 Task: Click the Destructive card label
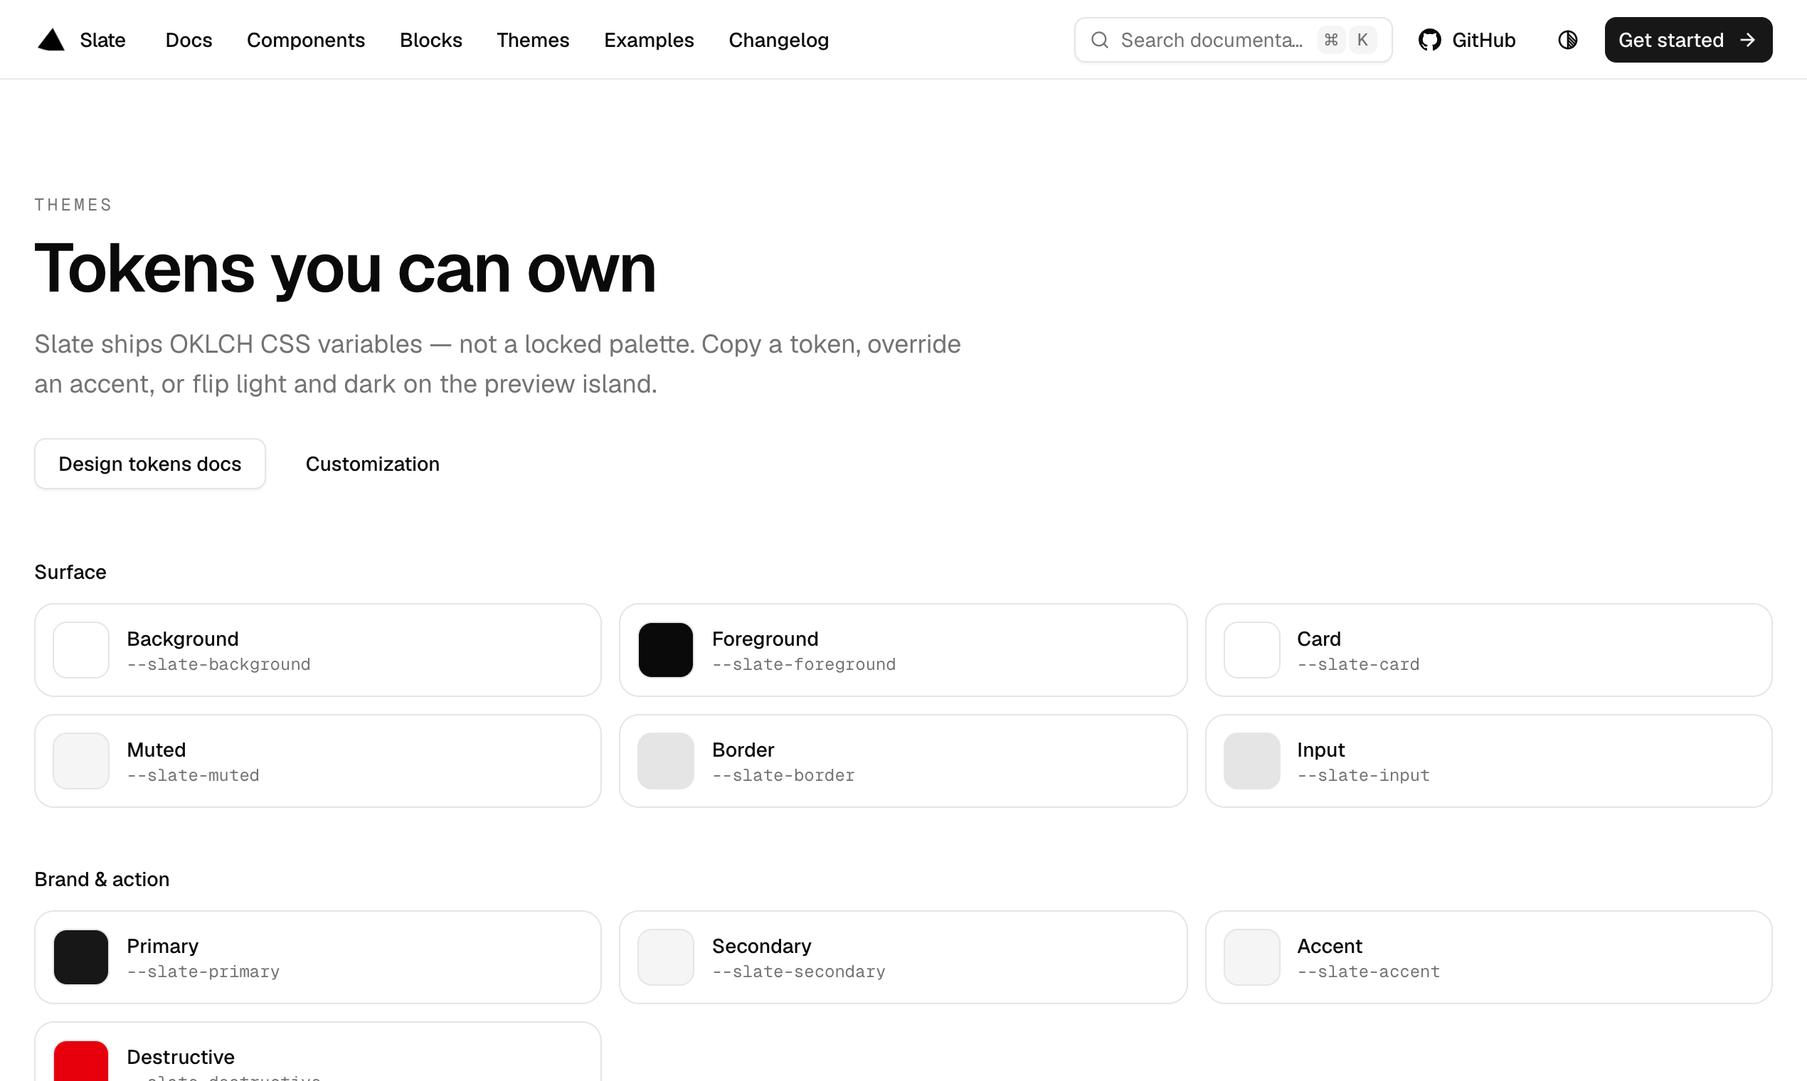coord(181,1057)
